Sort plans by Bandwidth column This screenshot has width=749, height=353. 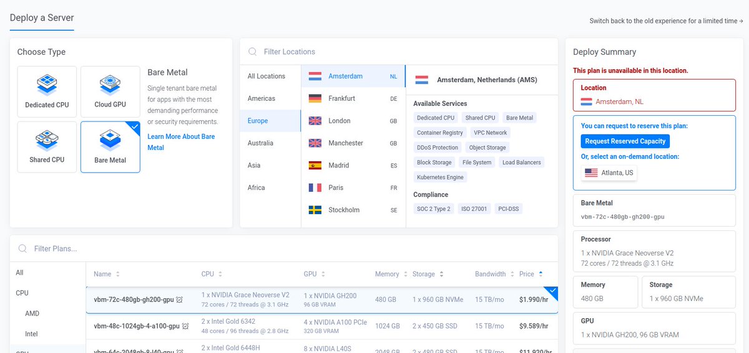click(x=494, y=274)
